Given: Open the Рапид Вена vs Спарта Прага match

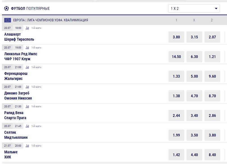Looking at the screenshot, I should tap(15, 115).
